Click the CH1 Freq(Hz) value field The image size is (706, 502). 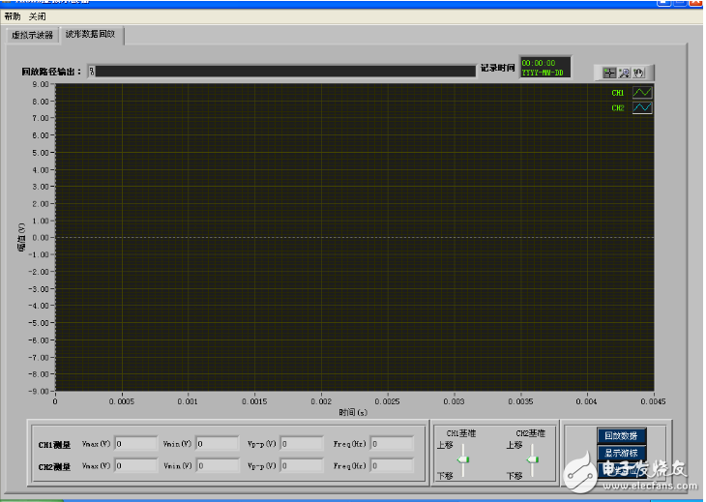pos(392,444)
